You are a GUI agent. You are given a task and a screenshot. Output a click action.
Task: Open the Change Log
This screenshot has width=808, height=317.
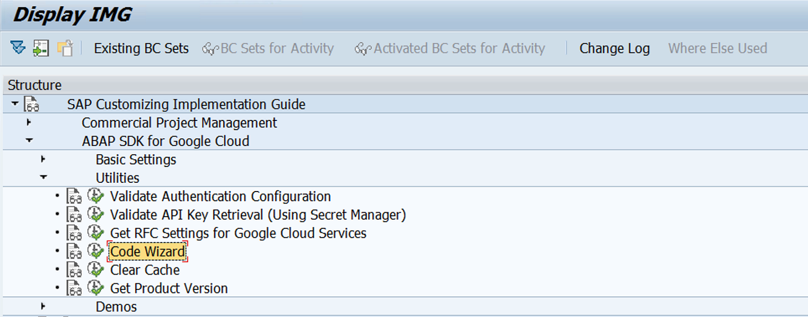[614, 48]
